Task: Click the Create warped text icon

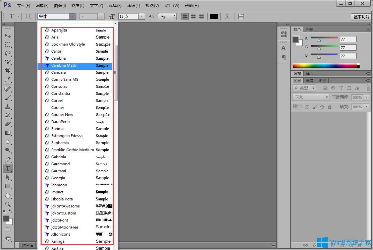Action: (227, 16)
